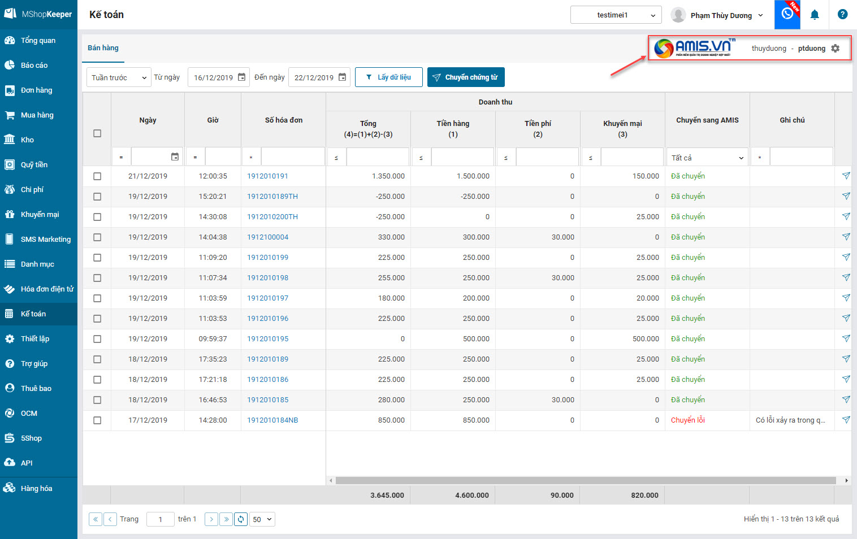Open invoice link 1912010199
857x539 pixels.
coord(267,258)
